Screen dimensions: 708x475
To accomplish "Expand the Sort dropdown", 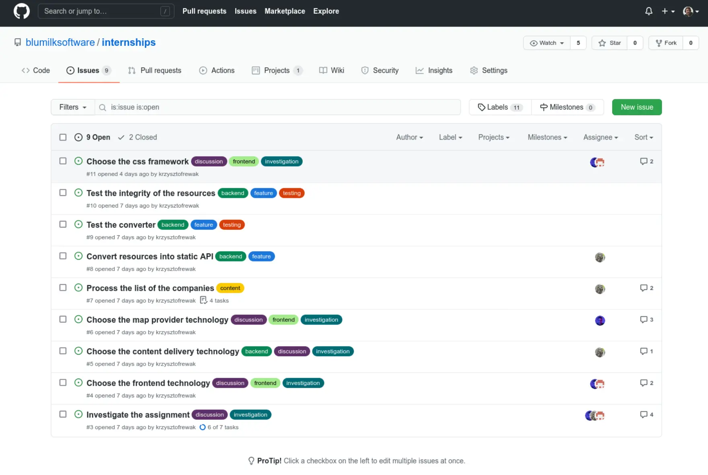I will pos(643,138).
